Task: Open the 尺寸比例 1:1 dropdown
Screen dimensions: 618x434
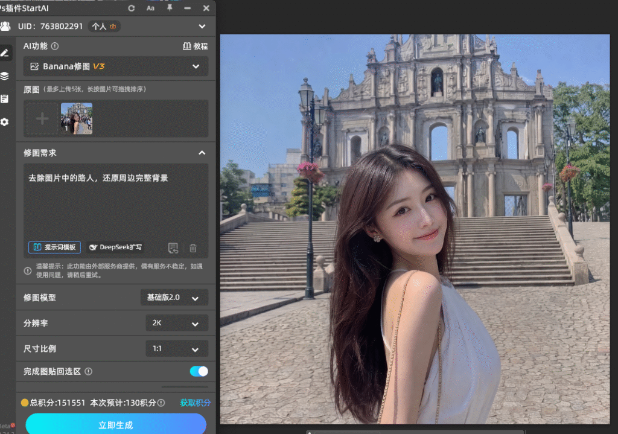Action: 177,349
